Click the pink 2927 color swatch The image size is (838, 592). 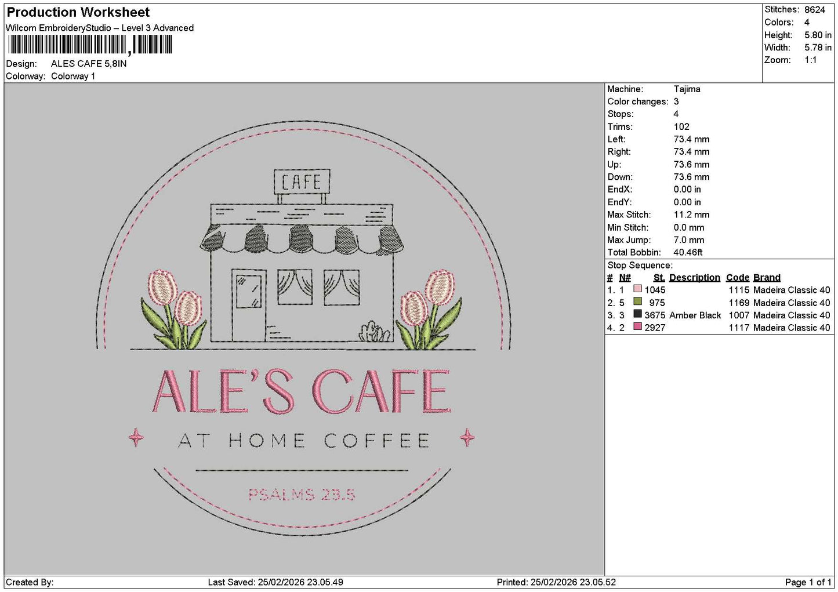[x=637, y=326]
